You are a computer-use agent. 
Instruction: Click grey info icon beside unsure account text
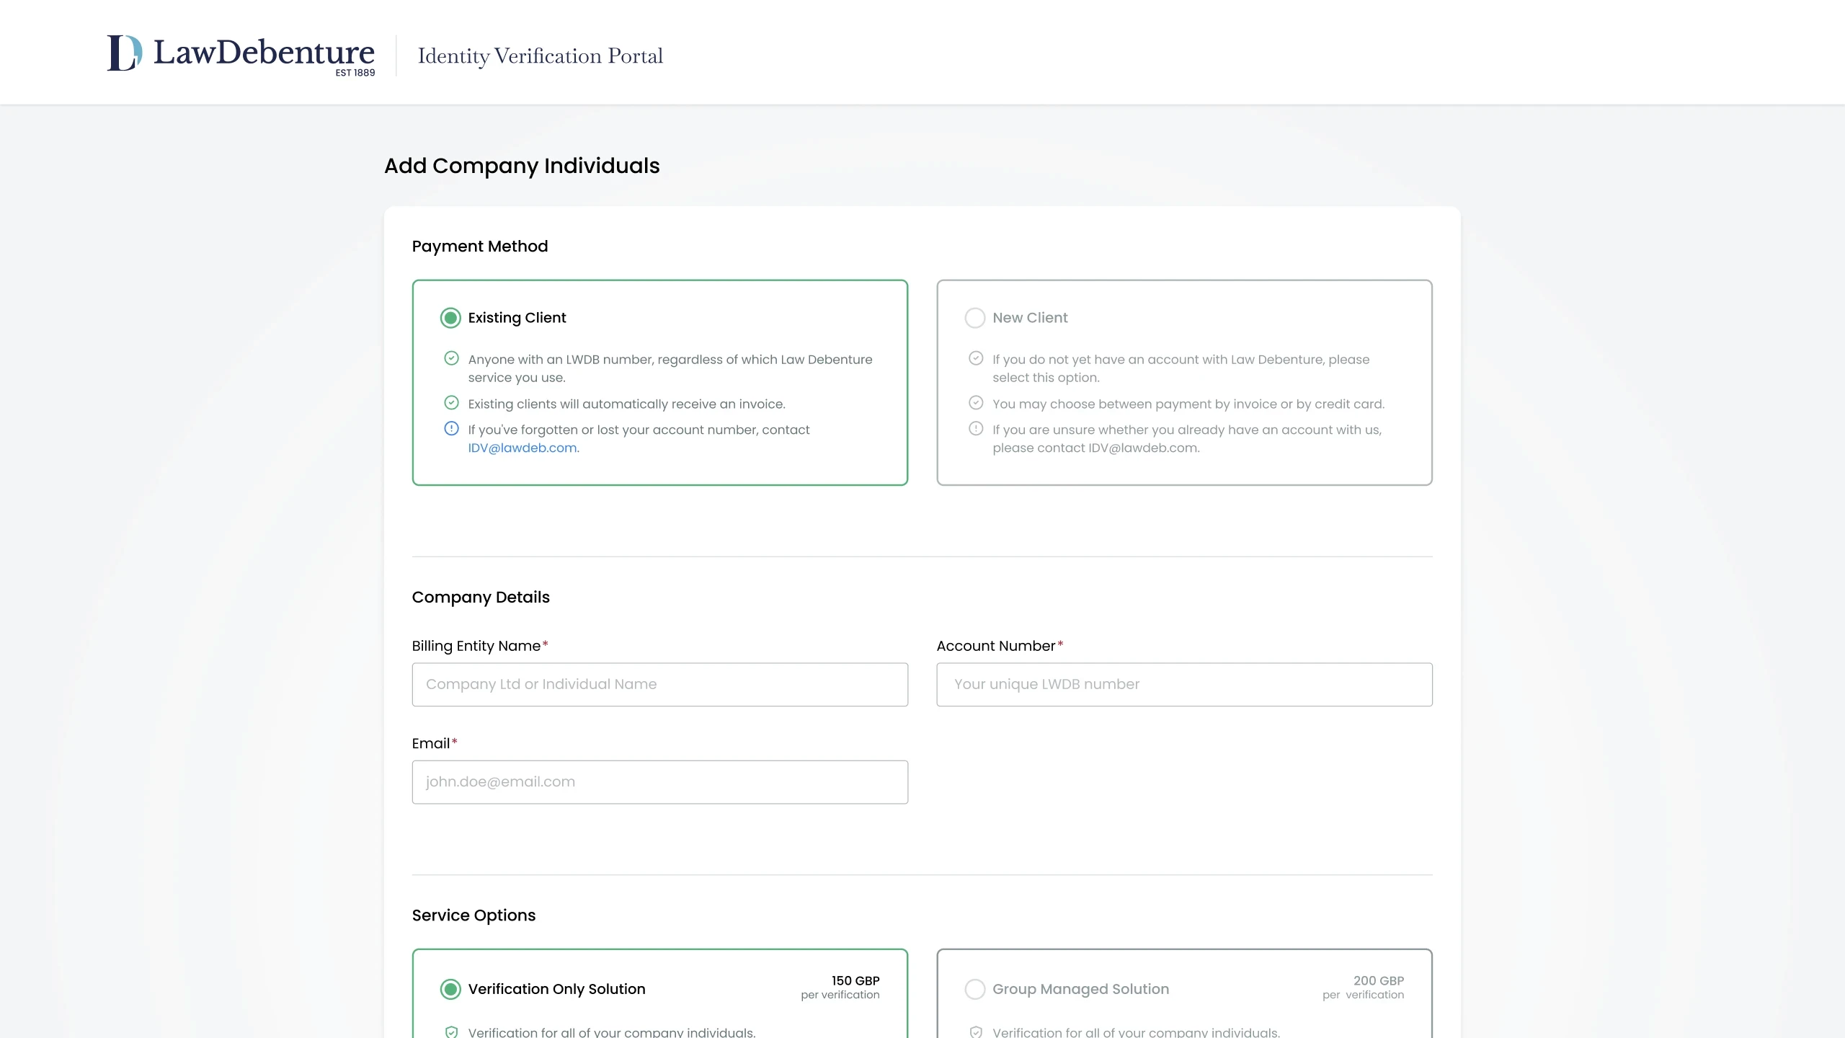pos(976,429)
